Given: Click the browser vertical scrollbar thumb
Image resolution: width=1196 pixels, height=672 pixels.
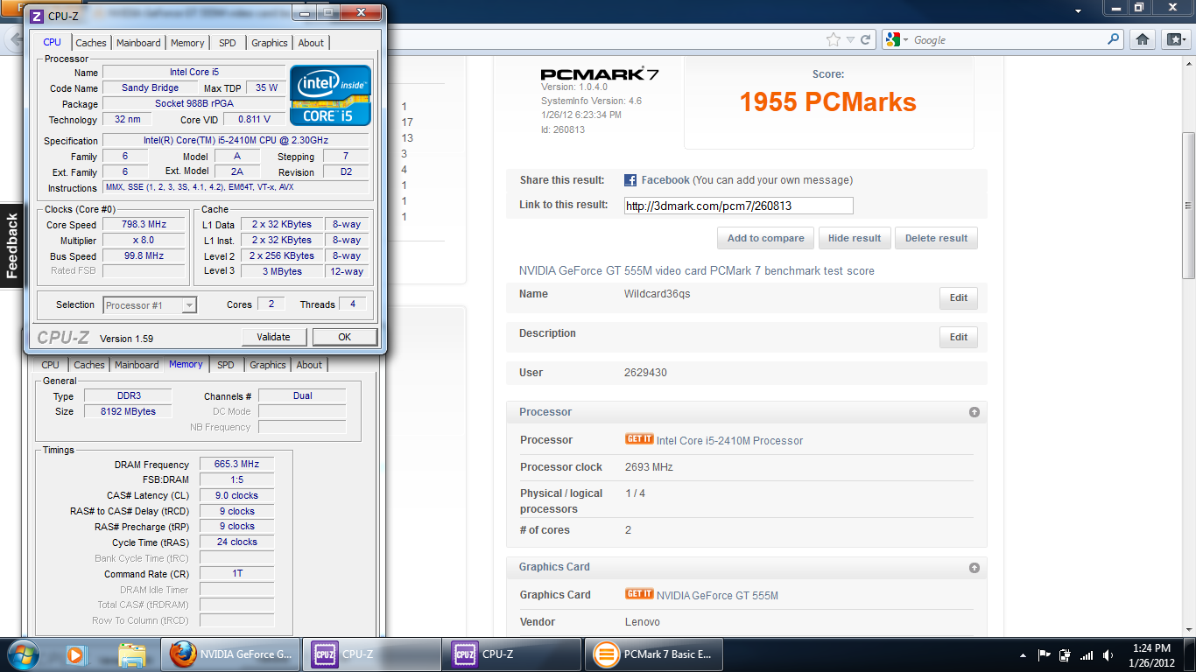Looking at the screenshot, I should click(1188, 206).
